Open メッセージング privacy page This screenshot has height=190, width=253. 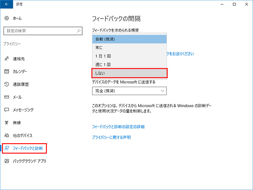click(x=23, y=110)
